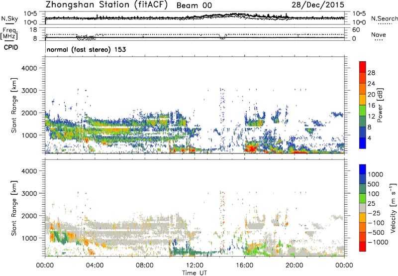Select the "Freq. [MHz]" axis label

9,34
